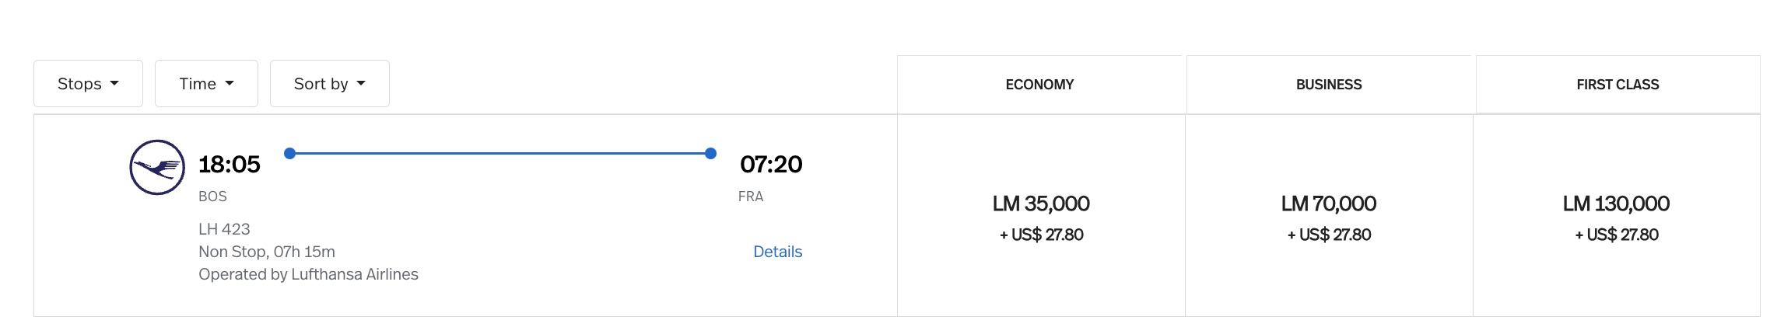1791x334 pixels.
Task: Select the First Class column header
Action: (1618, 85)
